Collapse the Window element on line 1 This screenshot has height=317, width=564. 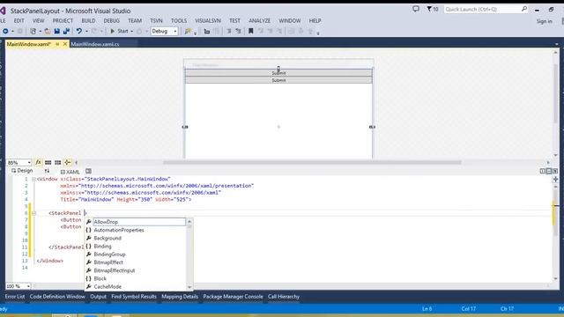(x=33, y=179)
